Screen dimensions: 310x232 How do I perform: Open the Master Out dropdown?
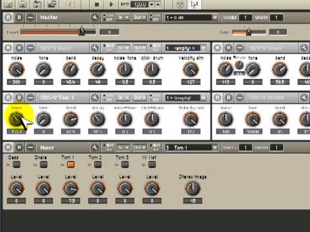(x=139, y=17)
